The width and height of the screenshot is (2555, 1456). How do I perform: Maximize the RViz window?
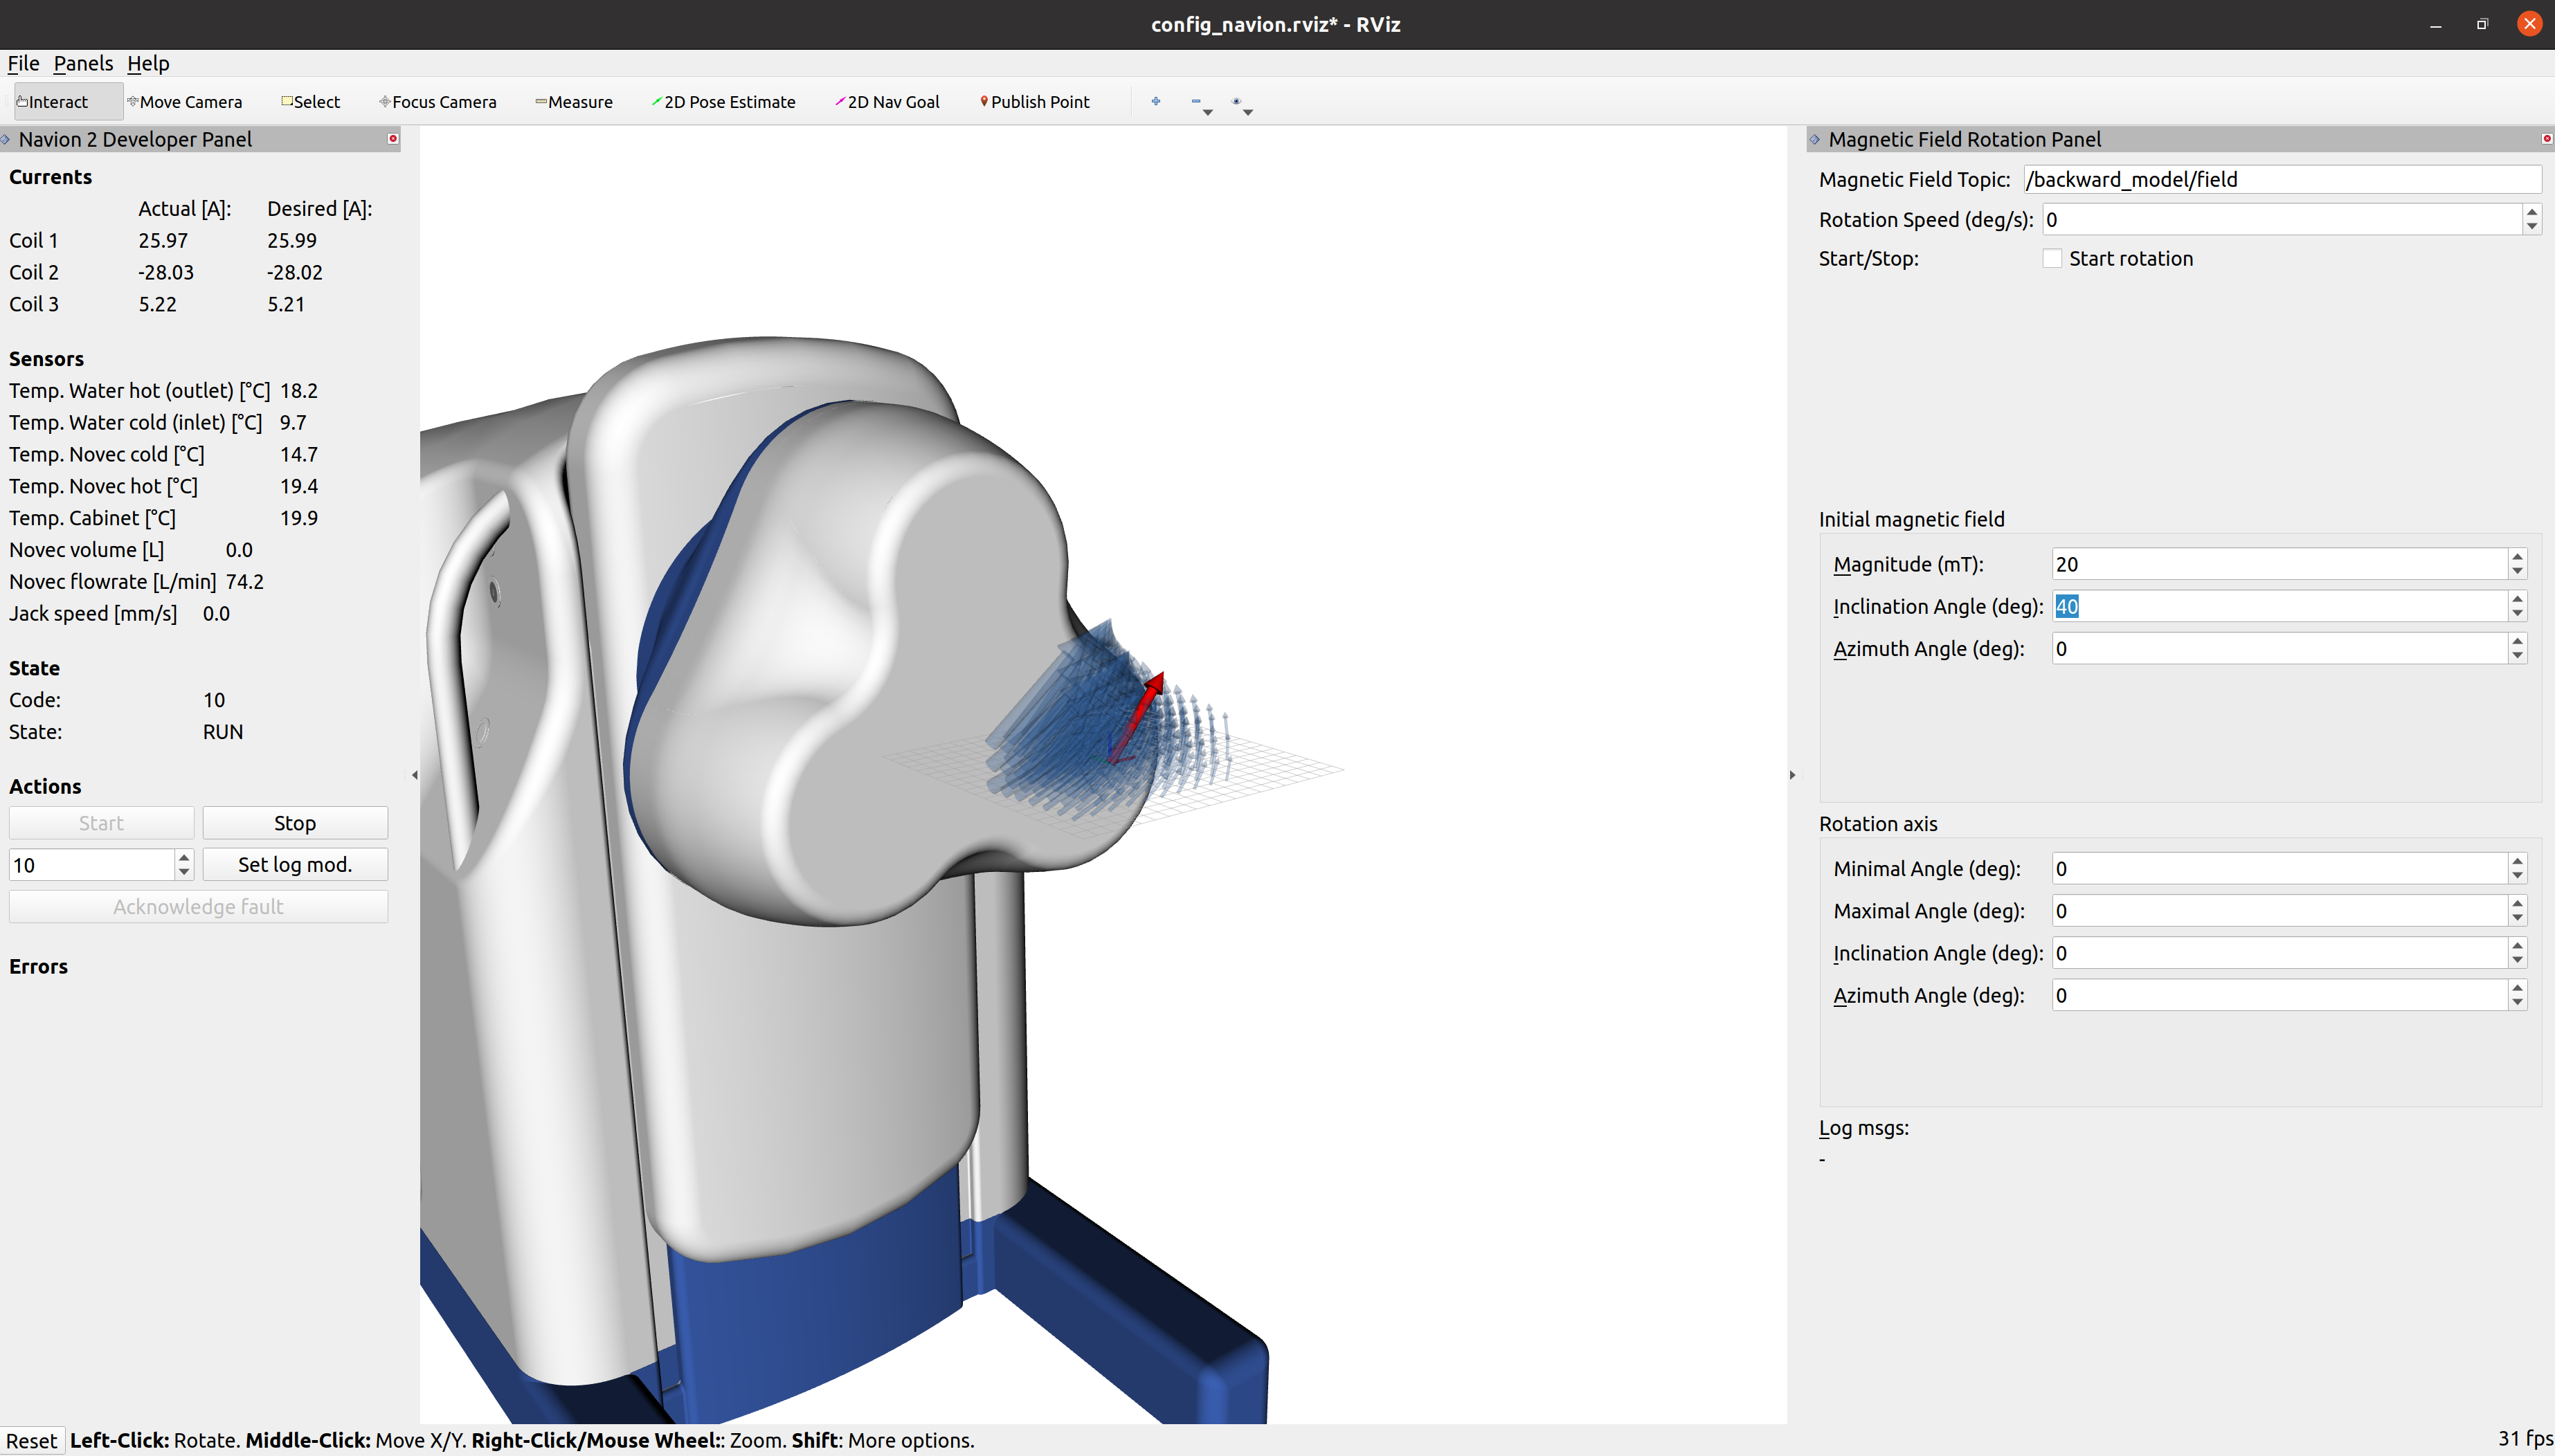coord(2482,24)
